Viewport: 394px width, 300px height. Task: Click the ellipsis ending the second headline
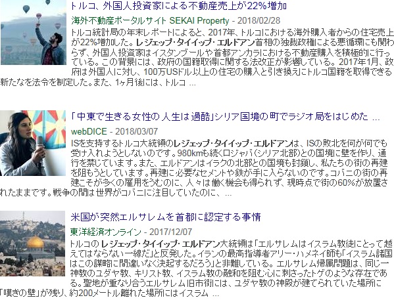point(376,118)
